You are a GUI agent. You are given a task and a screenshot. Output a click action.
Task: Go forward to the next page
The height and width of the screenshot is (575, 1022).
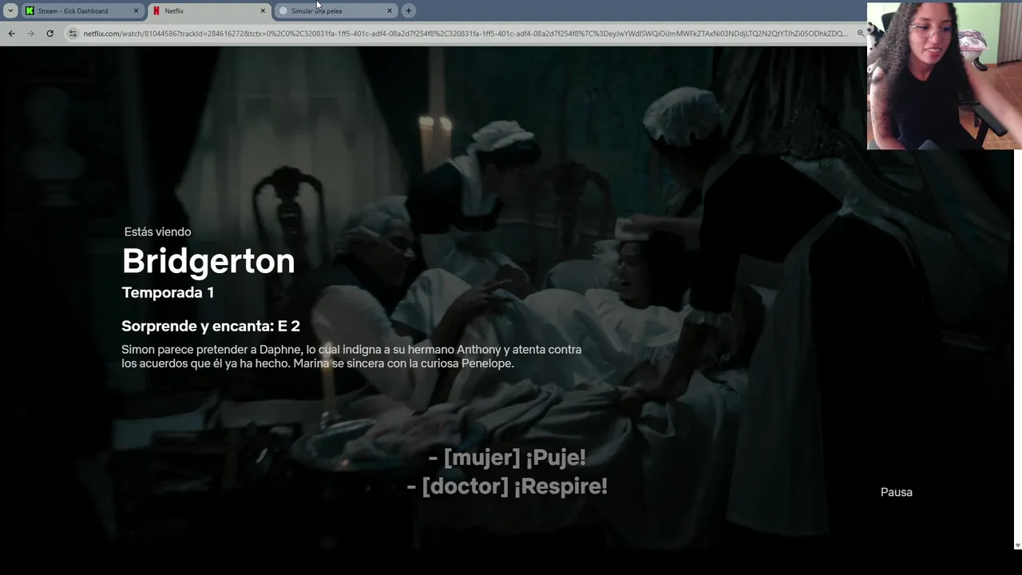point(30,34)
